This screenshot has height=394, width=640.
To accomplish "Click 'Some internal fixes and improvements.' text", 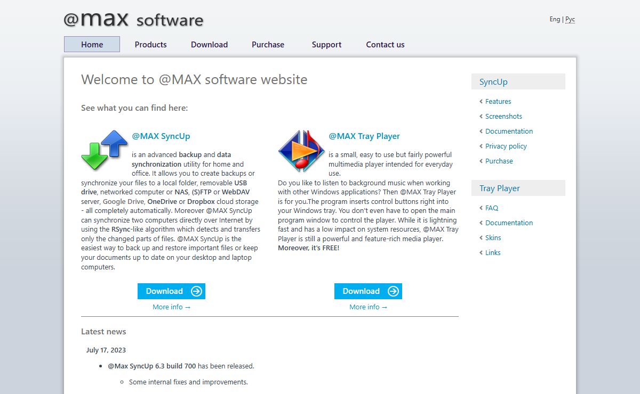I will [188, 382].
